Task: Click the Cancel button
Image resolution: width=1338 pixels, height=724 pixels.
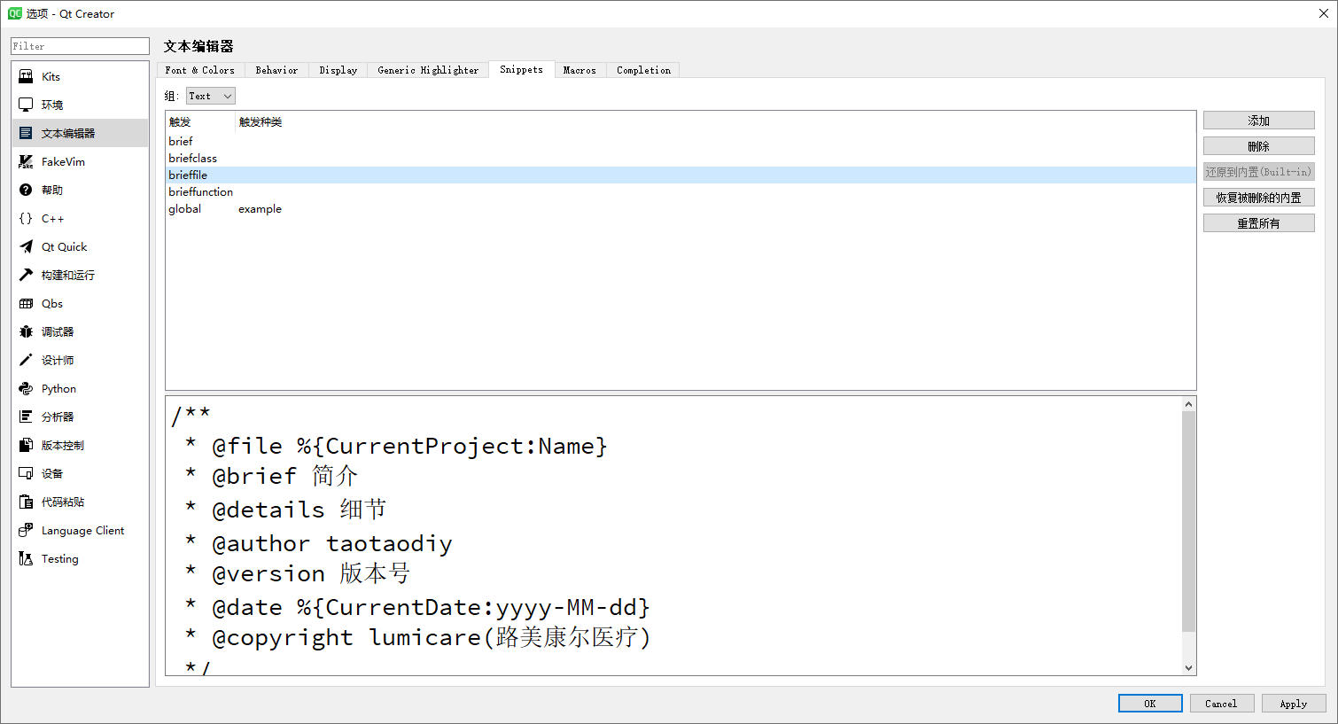Action: (x=1221, y=704)
